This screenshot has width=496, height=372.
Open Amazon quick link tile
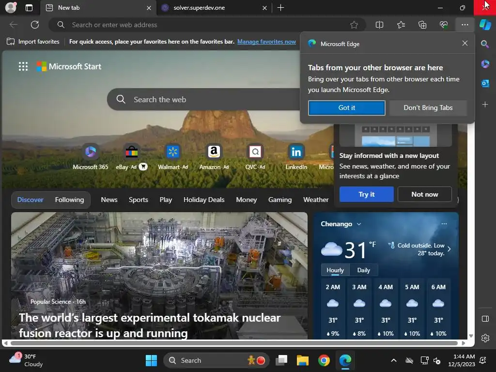214,157
